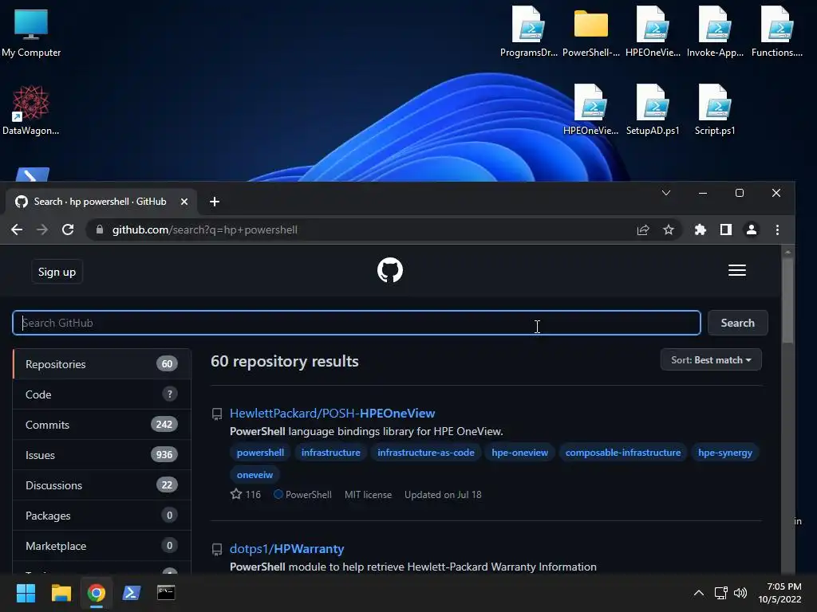Select ProgramsDr... script file on desktop
This screenshot has width=817, height=612.
(528, 32)
